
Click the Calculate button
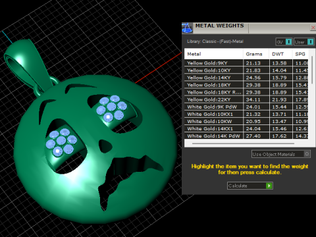point(250,186)
